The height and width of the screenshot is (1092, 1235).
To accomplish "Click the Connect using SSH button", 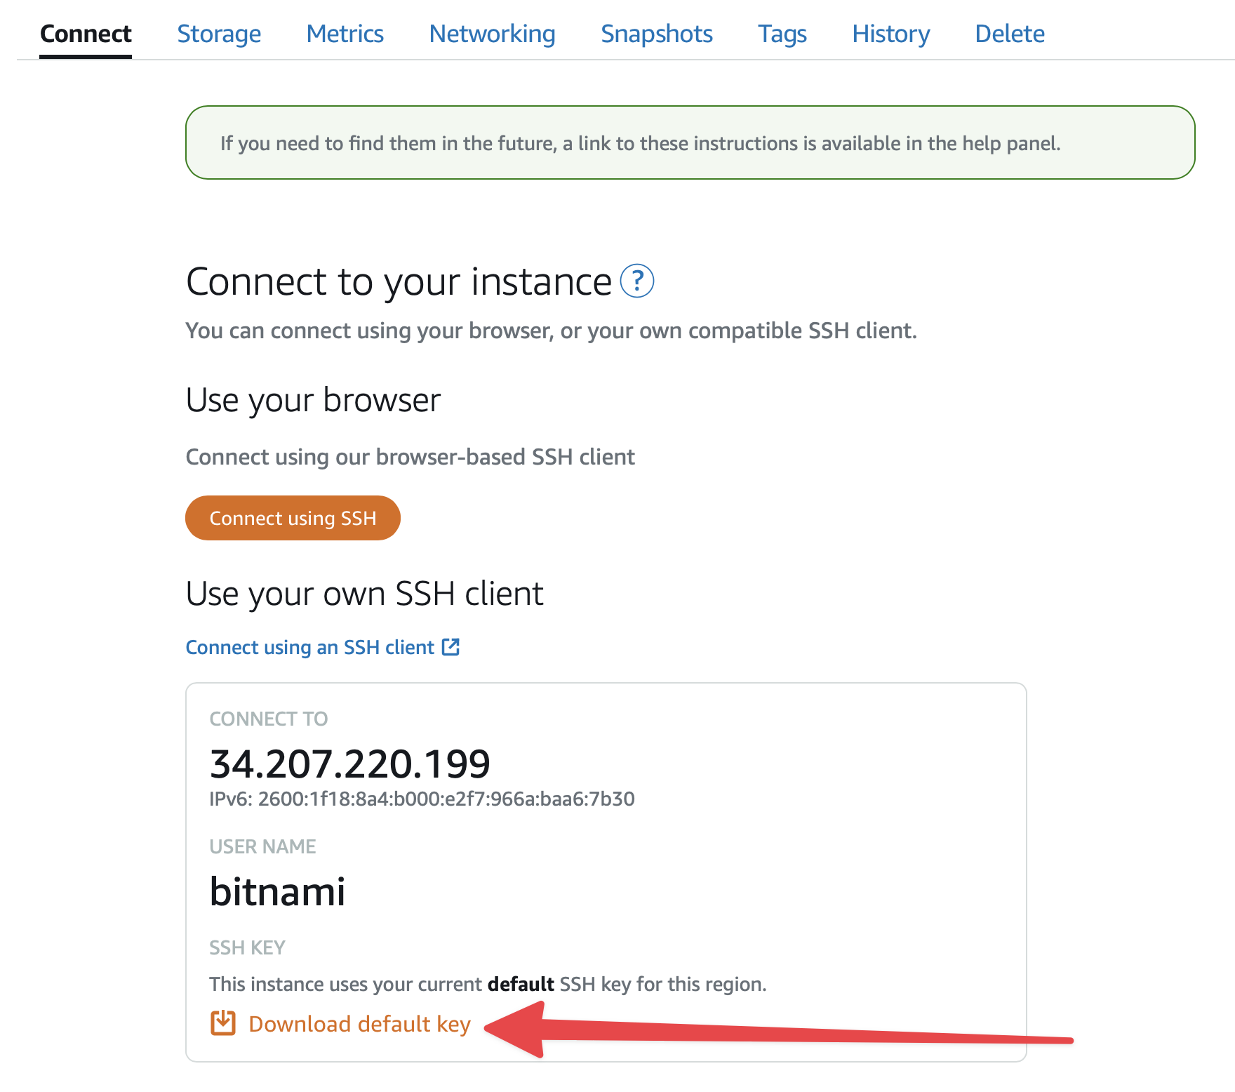I will pos(293,518).
